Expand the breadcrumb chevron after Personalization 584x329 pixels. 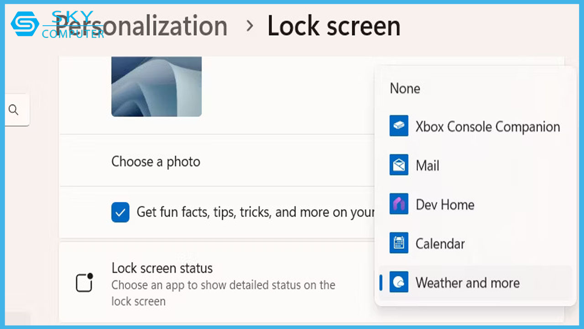point(249,26)
